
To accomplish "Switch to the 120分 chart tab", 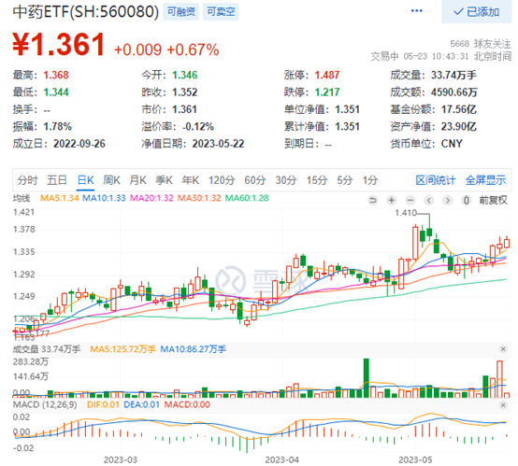I will click(222, 180).
